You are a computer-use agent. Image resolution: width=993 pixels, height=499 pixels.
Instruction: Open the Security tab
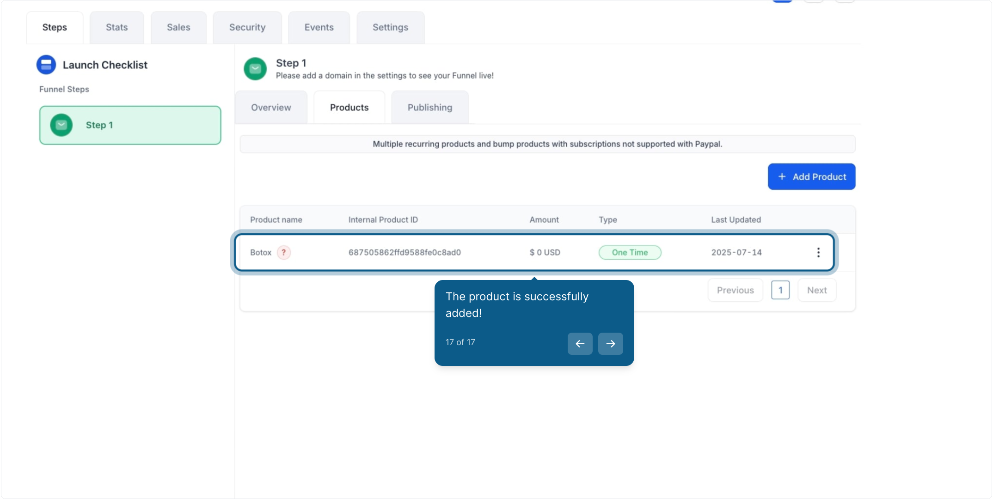247,27
